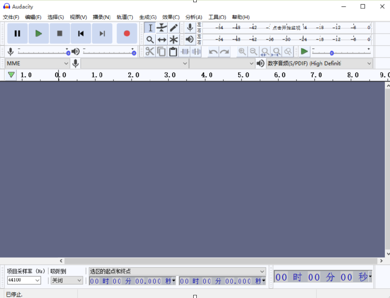
Task: Skip to end of project
Action: [x=102, y=33]
